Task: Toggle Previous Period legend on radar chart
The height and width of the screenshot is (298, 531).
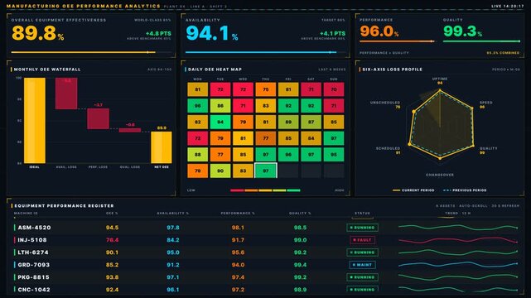Action: (x=465, y=190)
